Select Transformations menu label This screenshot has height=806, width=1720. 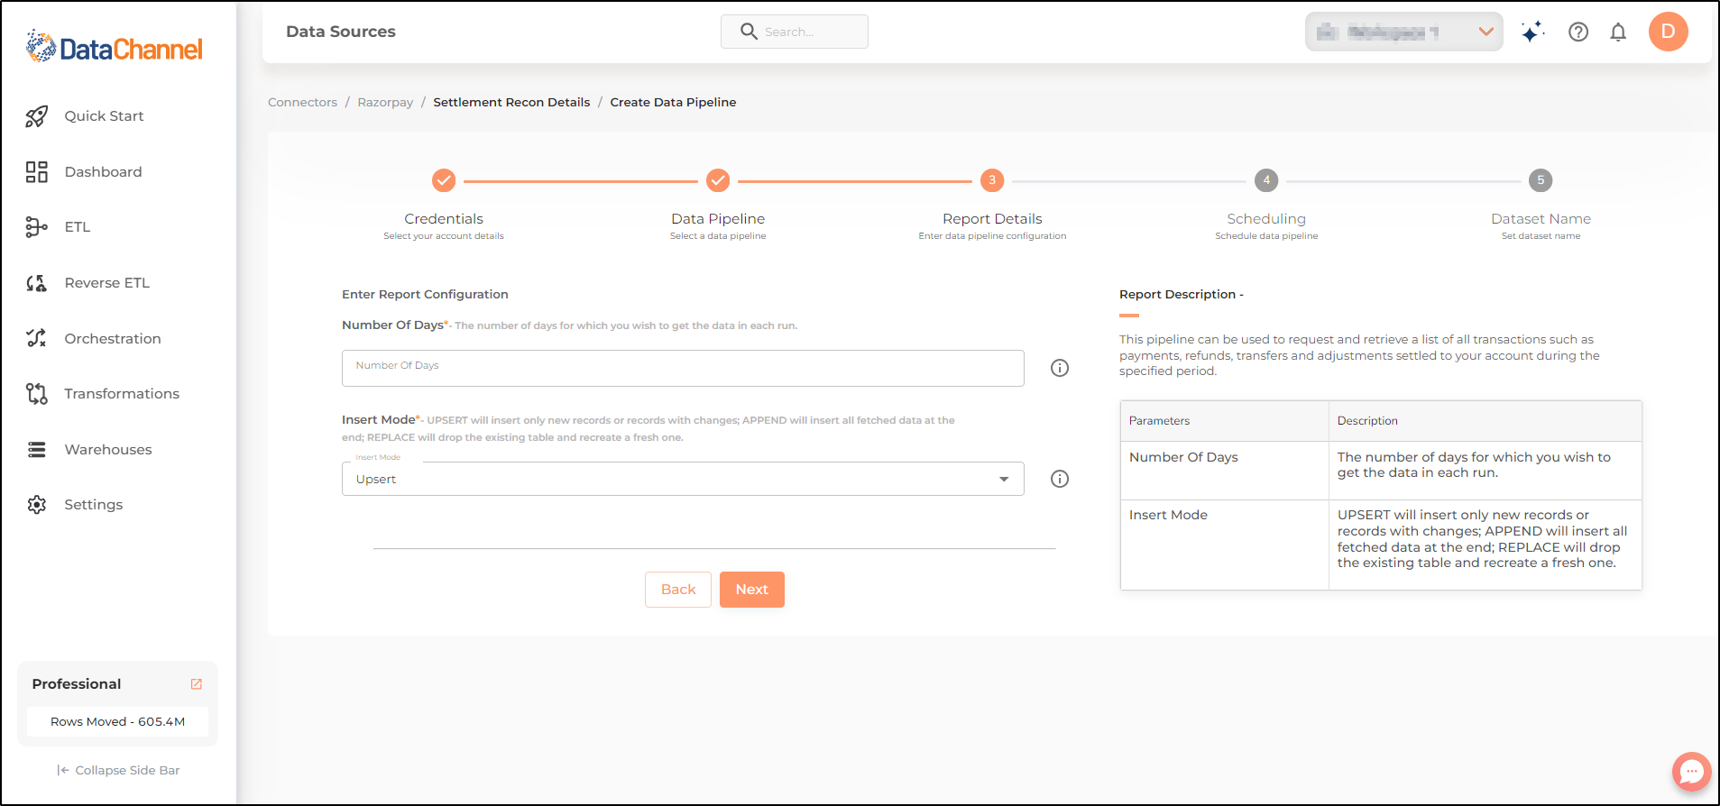click(122, 394)
